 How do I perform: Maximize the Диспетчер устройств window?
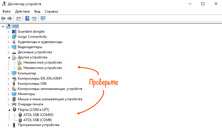coord(203,4)
